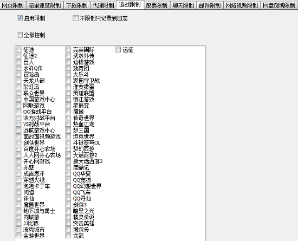Tick the 成吉思汗 checkbox
This screenshot has height=241, width=298.
click(18, 174)
